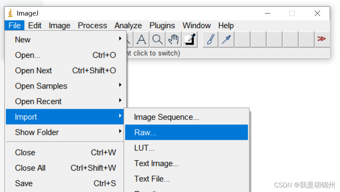Screen dimensions: 340x192
Task: Open the File menu
Action: pos(15,26)
